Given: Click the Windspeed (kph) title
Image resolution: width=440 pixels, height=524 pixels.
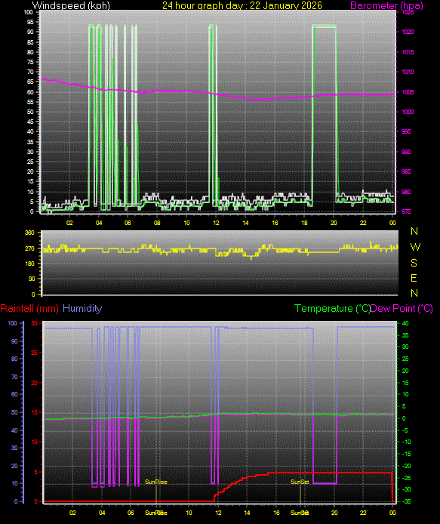Looking at the screenshot, I should coord(71,5).
